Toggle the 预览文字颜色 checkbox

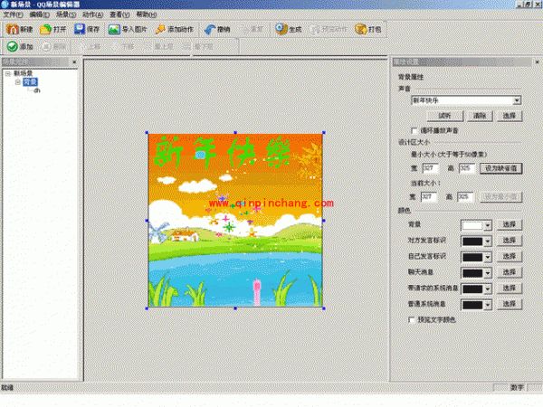pyautogui.click(x=412, y=320)
